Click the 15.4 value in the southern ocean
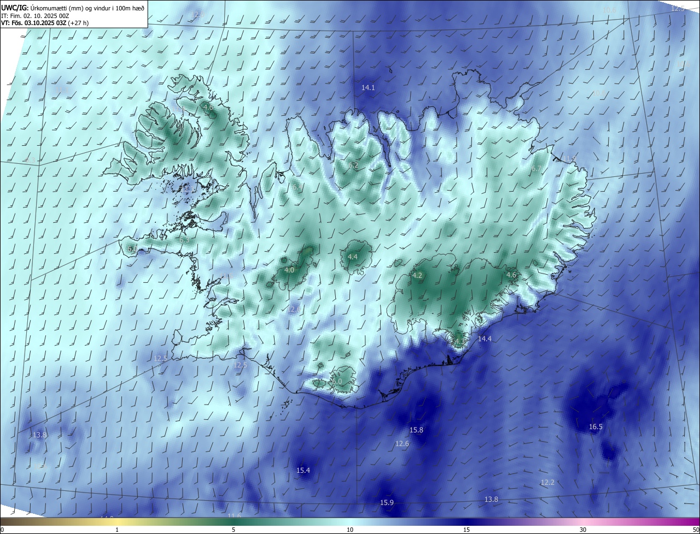 click(303, 470)
